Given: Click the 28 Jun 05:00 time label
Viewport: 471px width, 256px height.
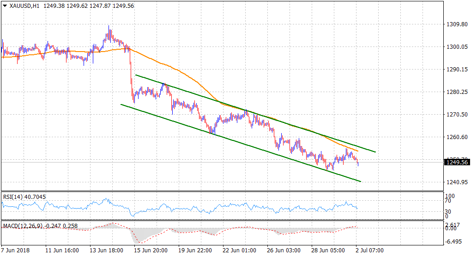Looking at the screenshot, I should (x=329, y=250).
